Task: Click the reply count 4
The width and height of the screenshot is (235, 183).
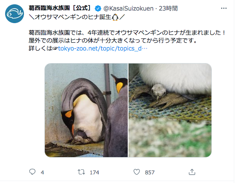Action: pyautogui.click(x=42, y=172)
